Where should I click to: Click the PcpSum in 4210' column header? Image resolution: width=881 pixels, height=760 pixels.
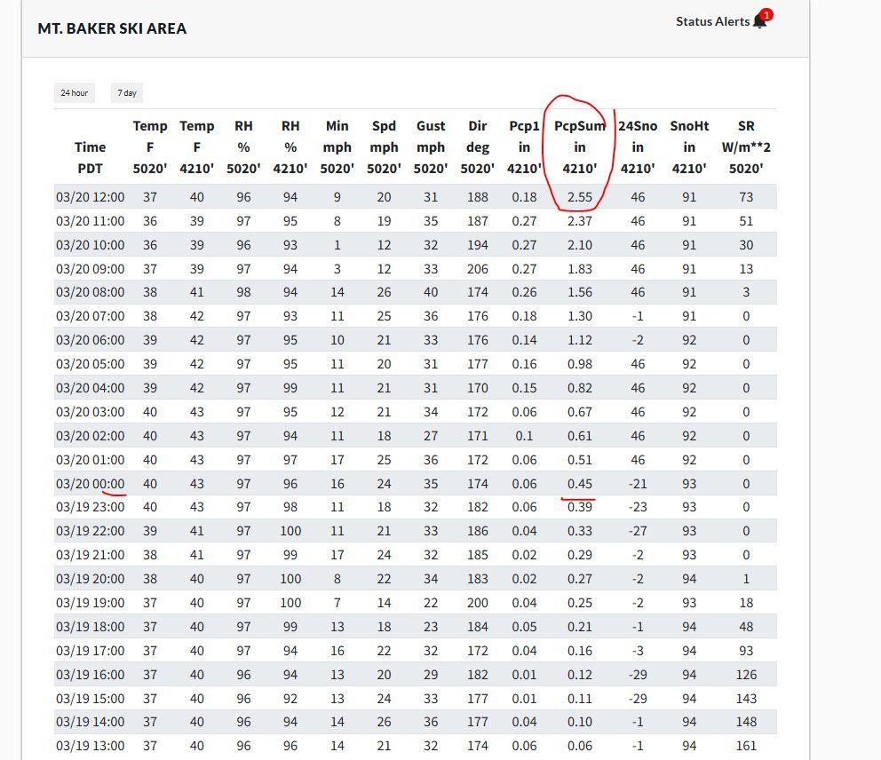[x=579, y=147]
